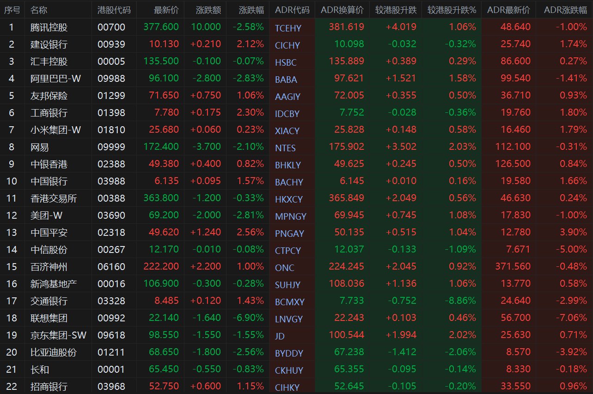593x394 pixels.
Task: Open the 比亚迪股份 stock name
Action: click(54, 352)
